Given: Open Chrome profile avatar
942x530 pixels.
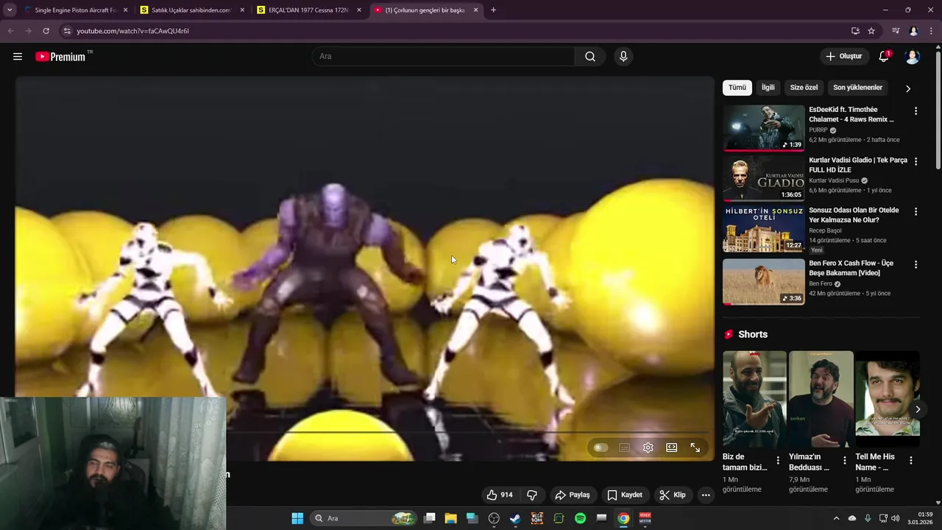Looking at the screenshot, I should pos(913,31).
